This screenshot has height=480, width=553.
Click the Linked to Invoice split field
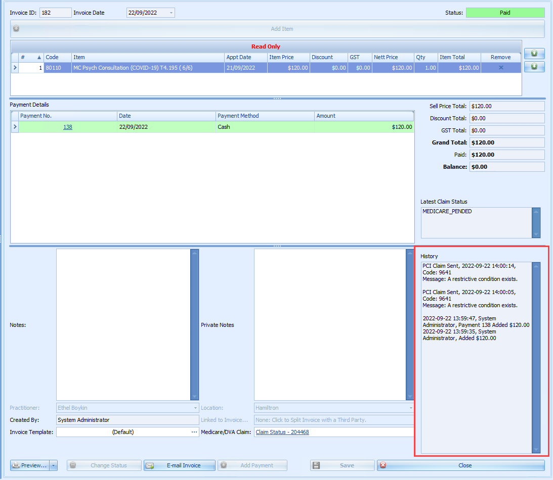[x=333, y=420]
